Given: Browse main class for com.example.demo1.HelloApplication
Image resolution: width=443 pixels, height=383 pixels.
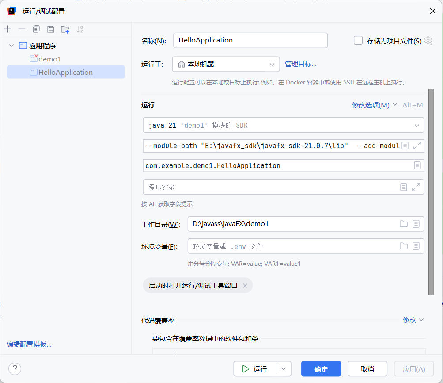Looking at the screenshot, I should pyautogui.click(x=417, y=165).
